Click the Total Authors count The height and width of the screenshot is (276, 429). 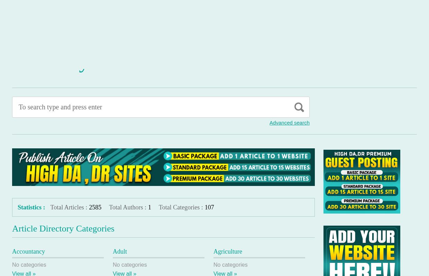[149, 207]
